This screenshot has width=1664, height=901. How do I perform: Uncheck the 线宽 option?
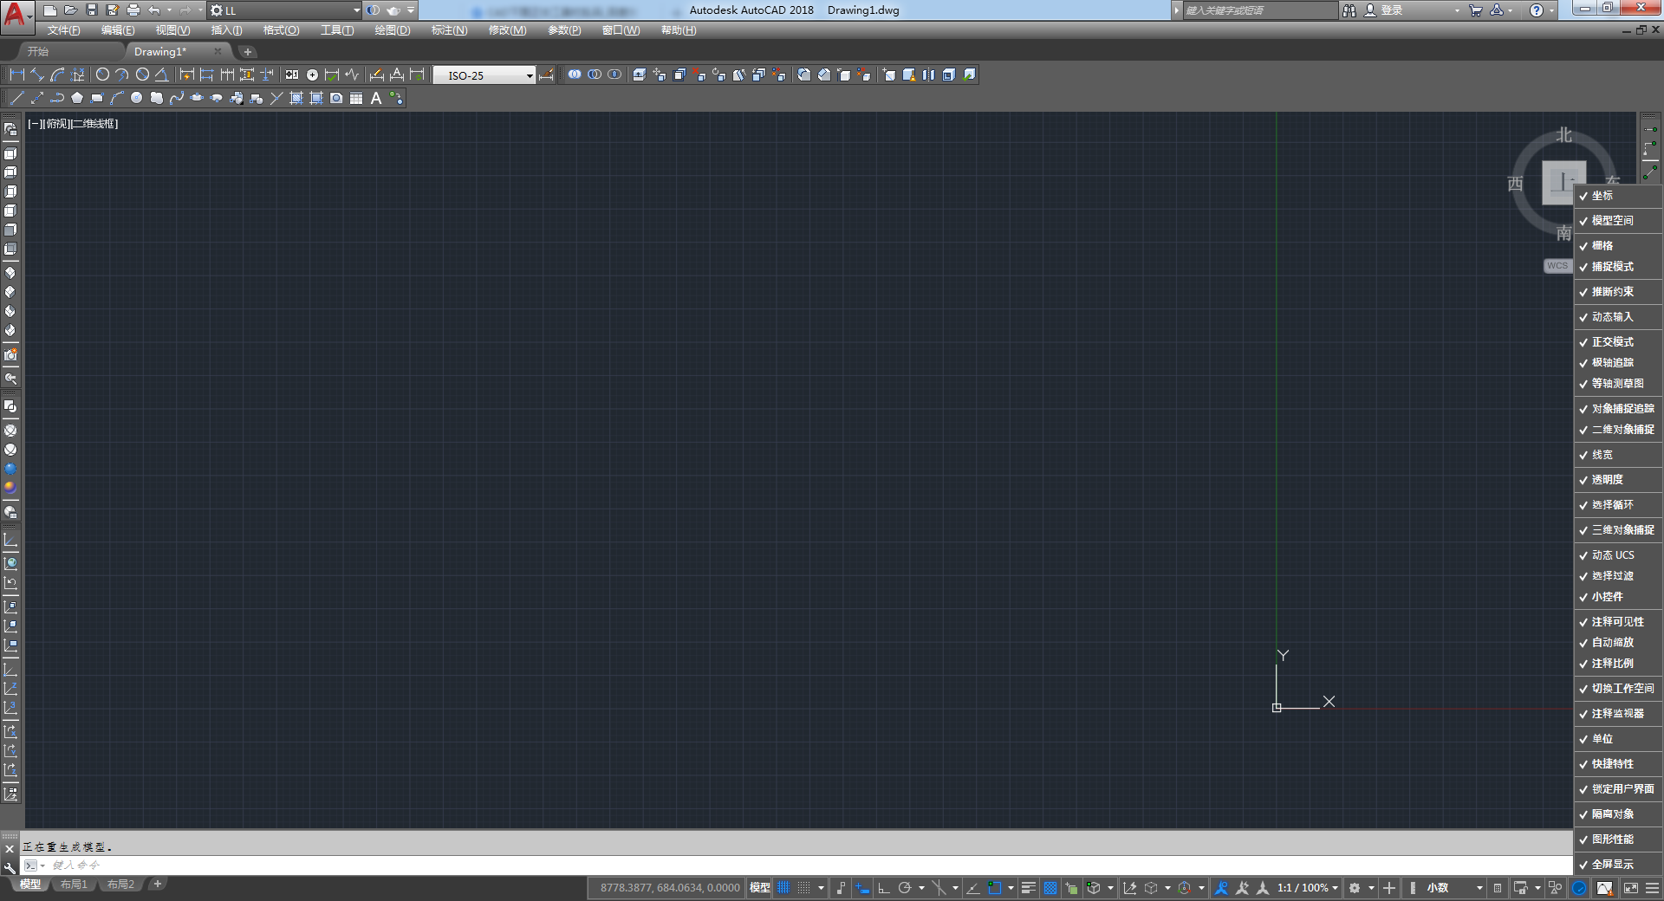point(1617,455)
